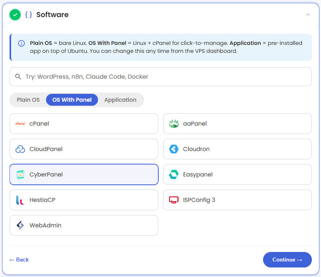The width and height of the screenshot is (321, 277).
Task: Select the CyberPanel option card
Action: 84,174
